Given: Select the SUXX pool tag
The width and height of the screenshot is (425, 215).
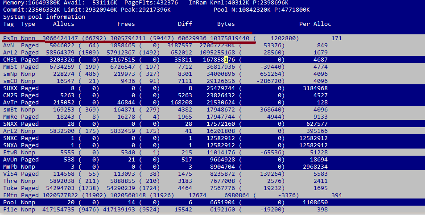Looking at the screenshot, I should [x=10, y=88].
